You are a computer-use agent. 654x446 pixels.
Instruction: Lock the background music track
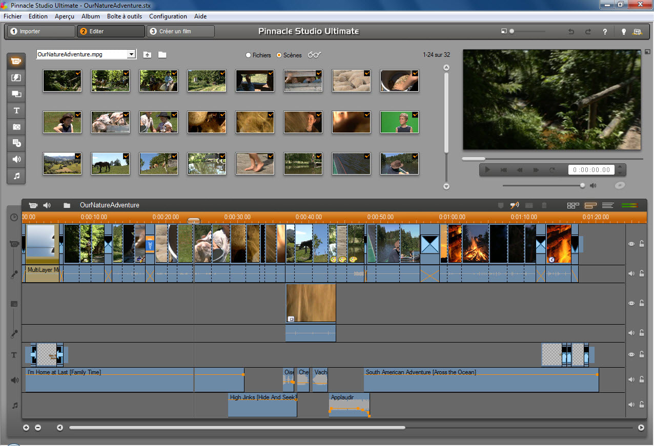[642, 405]
